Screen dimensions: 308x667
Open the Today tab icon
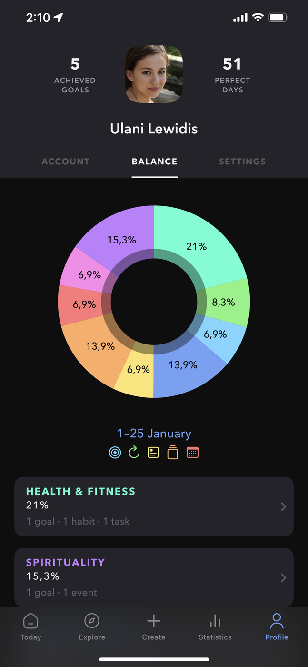coord(30,621)
